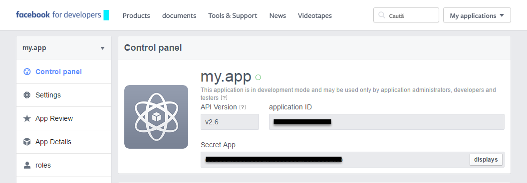Click the cube icon beside App Details
527x183 pixels.
tap(27, 142)
